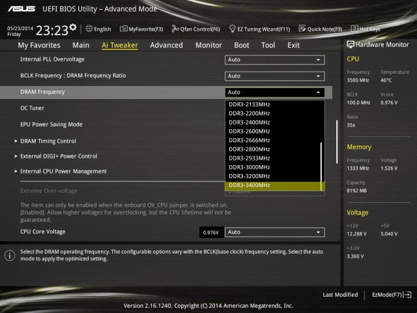The width and height of the screenshot is (417, 313).
Task: Switch to the Main tab
Action: click(x=81, y=45)
